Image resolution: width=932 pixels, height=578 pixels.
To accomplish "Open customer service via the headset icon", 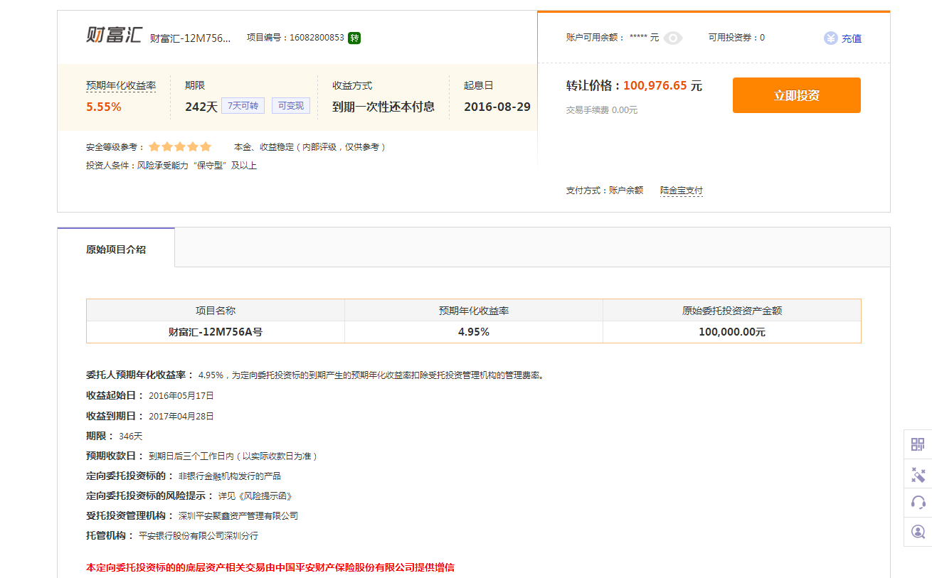I will 918,503.
